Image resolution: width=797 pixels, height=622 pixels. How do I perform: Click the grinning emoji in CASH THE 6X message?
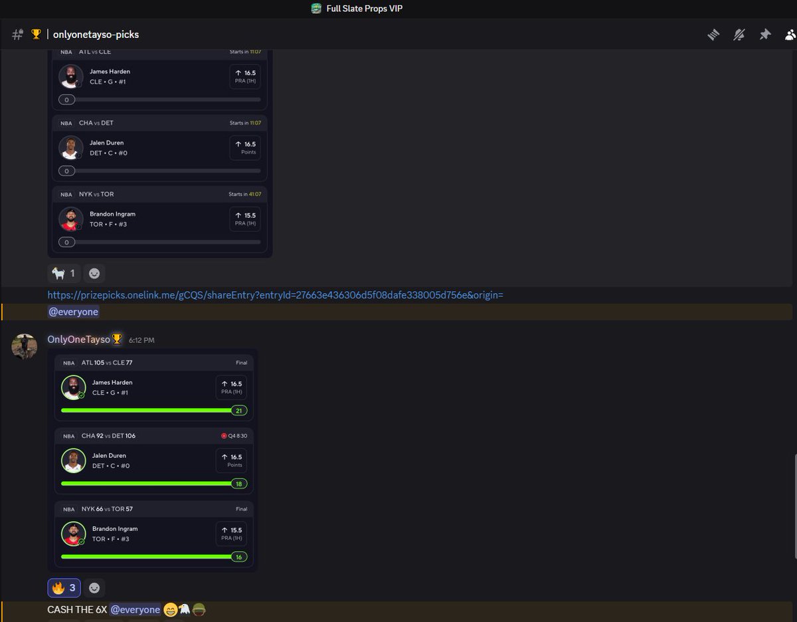pos(171,609)
